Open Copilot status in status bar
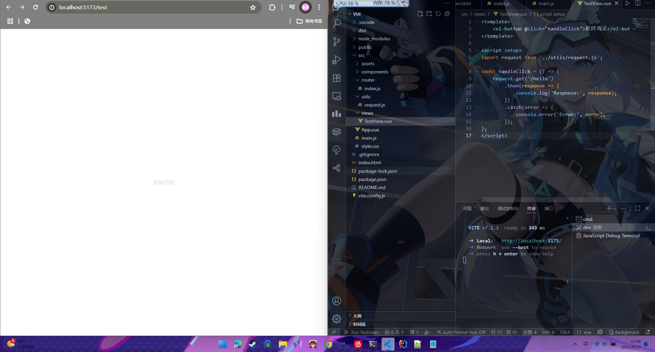The height and width of the screenshot is (352, 655). click(x=600, y=332)
